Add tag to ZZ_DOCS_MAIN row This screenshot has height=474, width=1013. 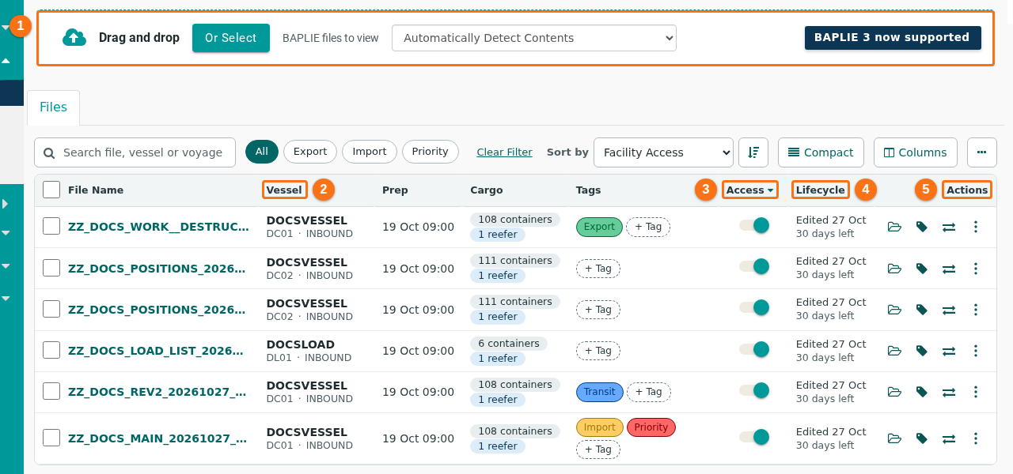point(598,450)
